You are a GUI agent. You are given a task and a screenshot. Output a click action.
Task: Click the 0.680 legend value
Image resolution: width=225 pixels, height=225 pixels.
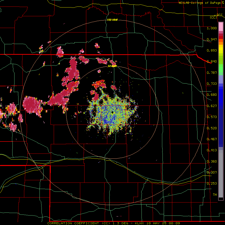coord(212,95)
